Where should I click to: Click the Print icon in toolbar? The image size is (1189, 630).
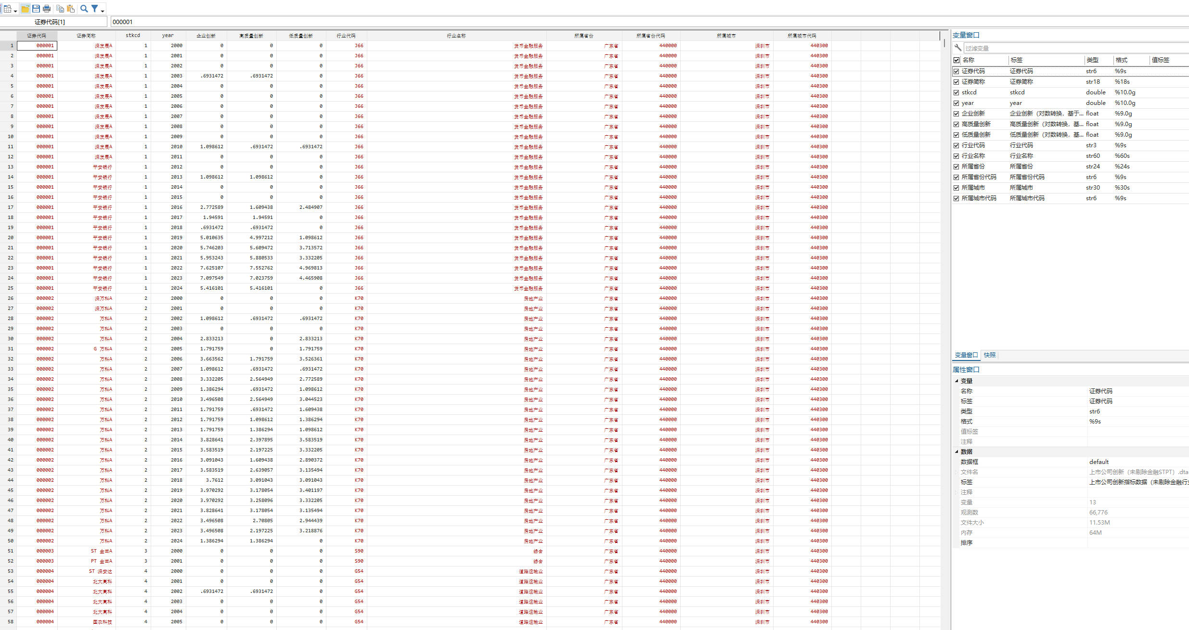47,9
